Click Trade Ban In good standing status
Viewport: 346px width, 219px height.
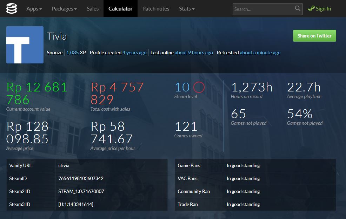(x=243, y=205)
